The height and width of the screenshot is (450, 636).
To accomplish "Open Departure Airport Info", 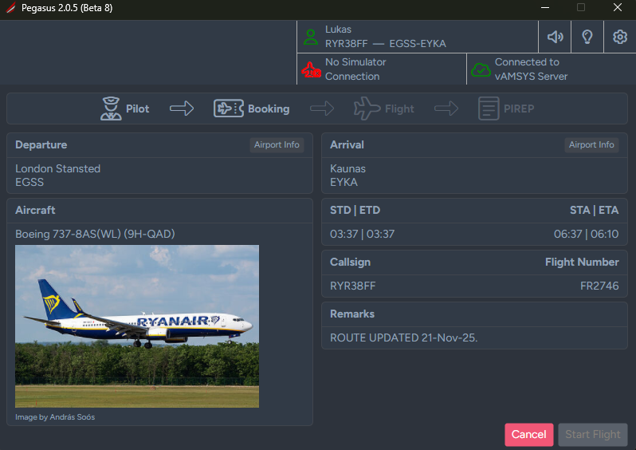I will pyautogui.click(x=277, y=145).
